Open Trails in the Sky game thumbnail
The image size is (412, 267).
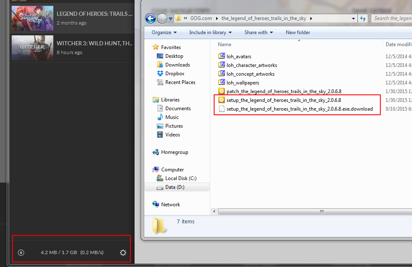pyautogui.click(x=32, y=18)
